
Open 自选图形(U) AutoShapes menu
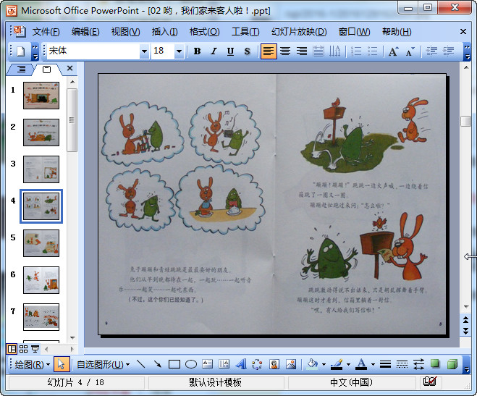pos(103,364)
